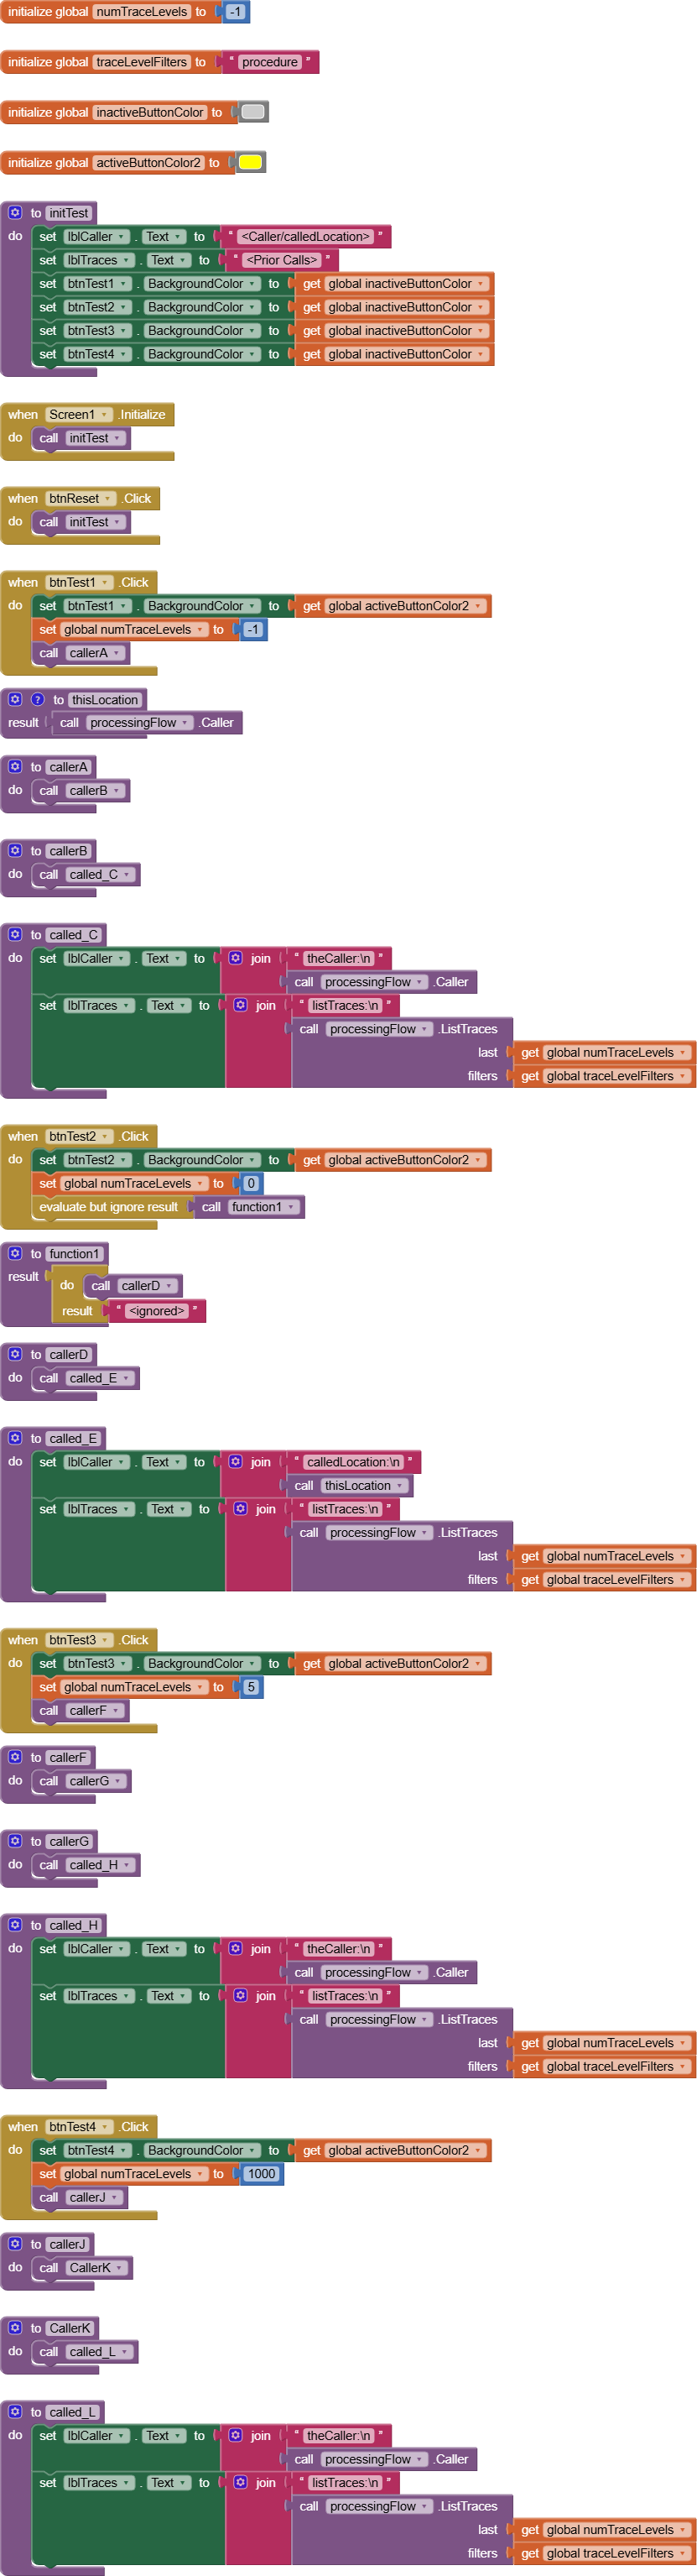The width and height of the screenshot is (697, 2576).
Task: Edit '<Caller/calledLocation>' text in initTest
Action: [x=305, y=237]
